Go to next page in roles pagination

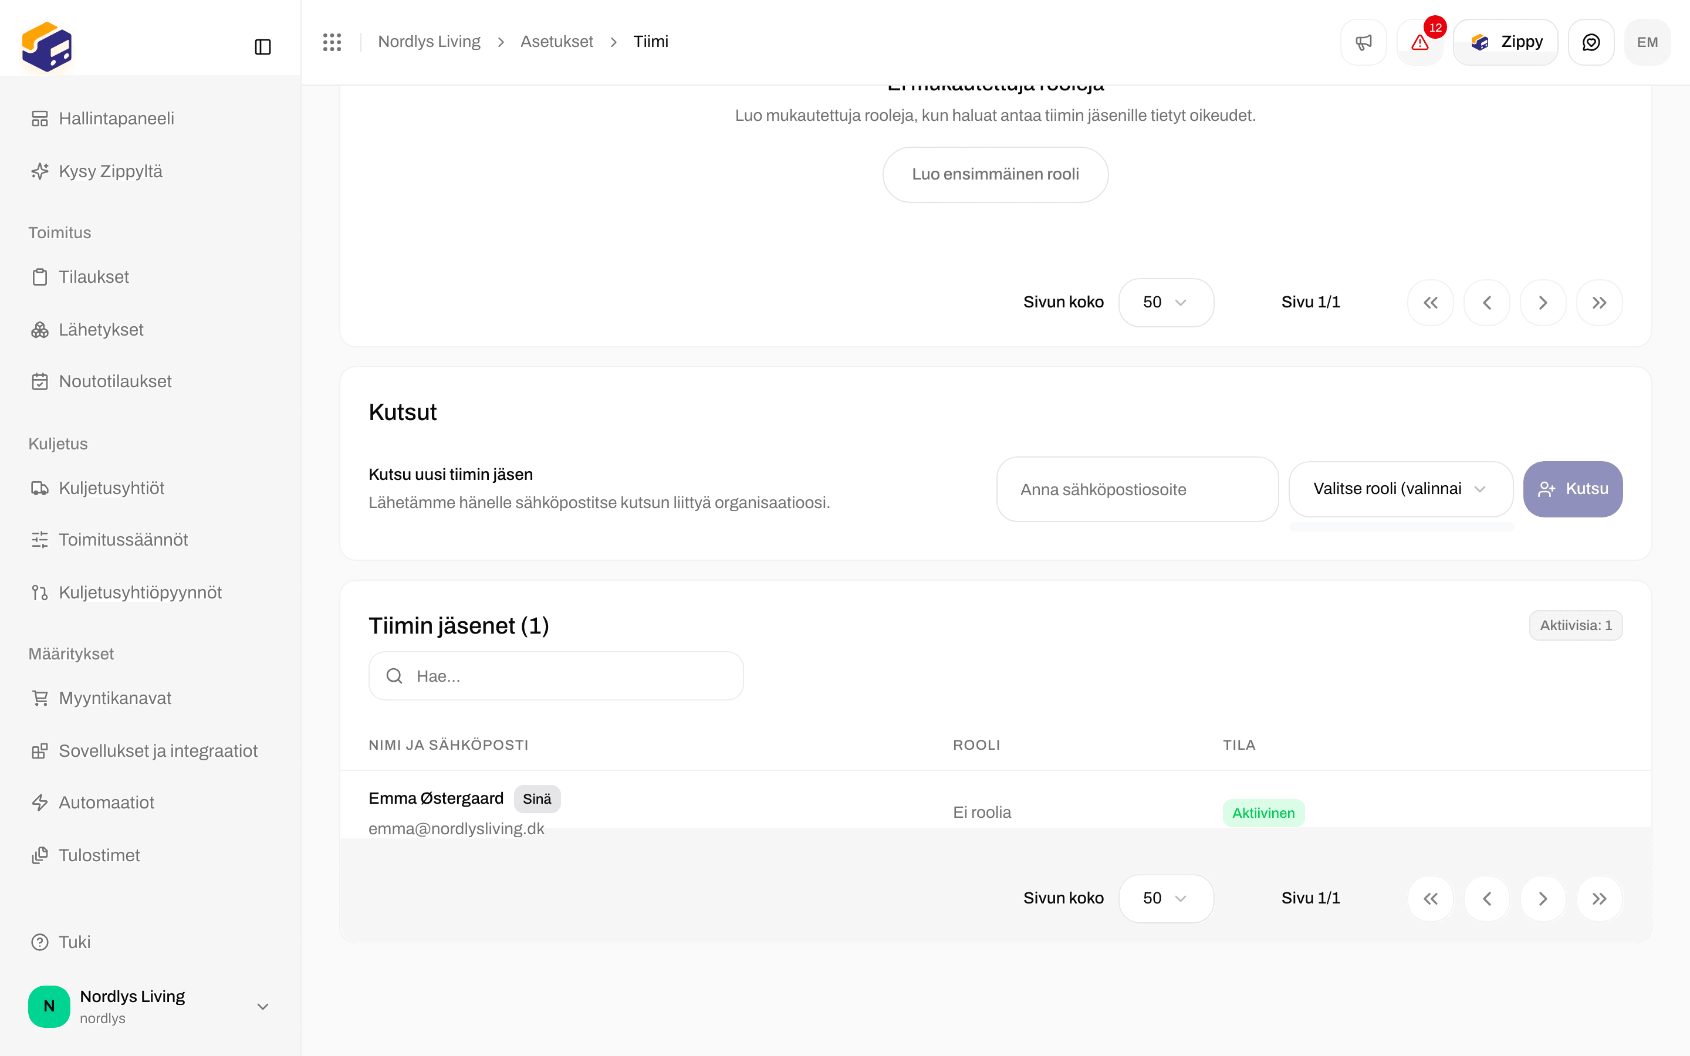pos(1543,302)
